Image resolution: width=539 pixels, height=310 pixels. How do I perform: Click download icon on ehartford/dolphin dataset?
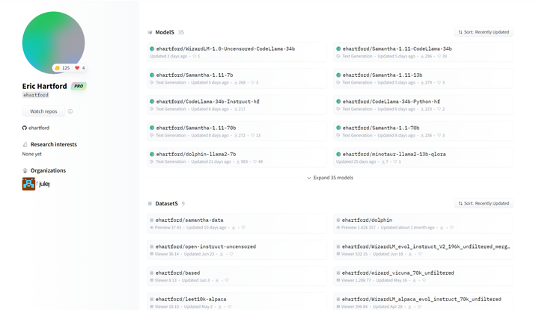tap(442, 228)
